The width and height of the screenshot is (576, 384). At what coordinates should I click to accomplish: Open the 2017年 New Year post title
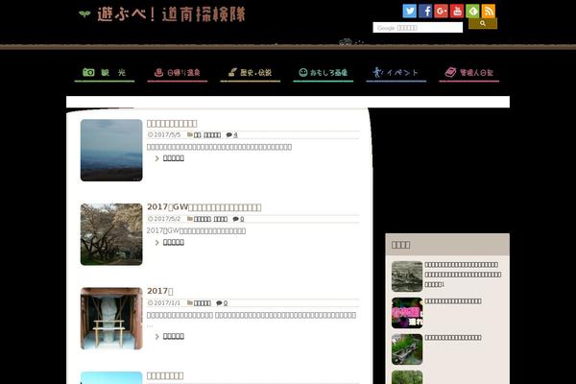click(x=159, y=291)
